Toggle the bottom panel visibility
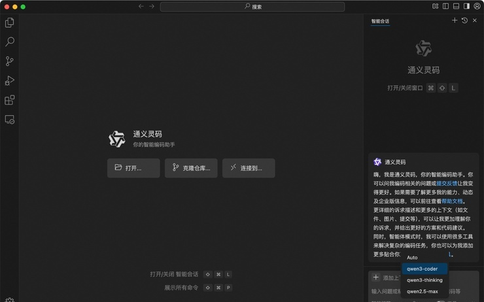The width and height of the screenshot is (484, 302). click(x=457, y=6)
